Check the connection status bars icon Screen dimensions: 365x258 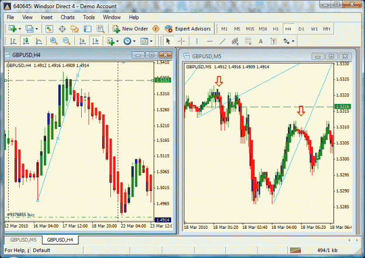[296, 250]
